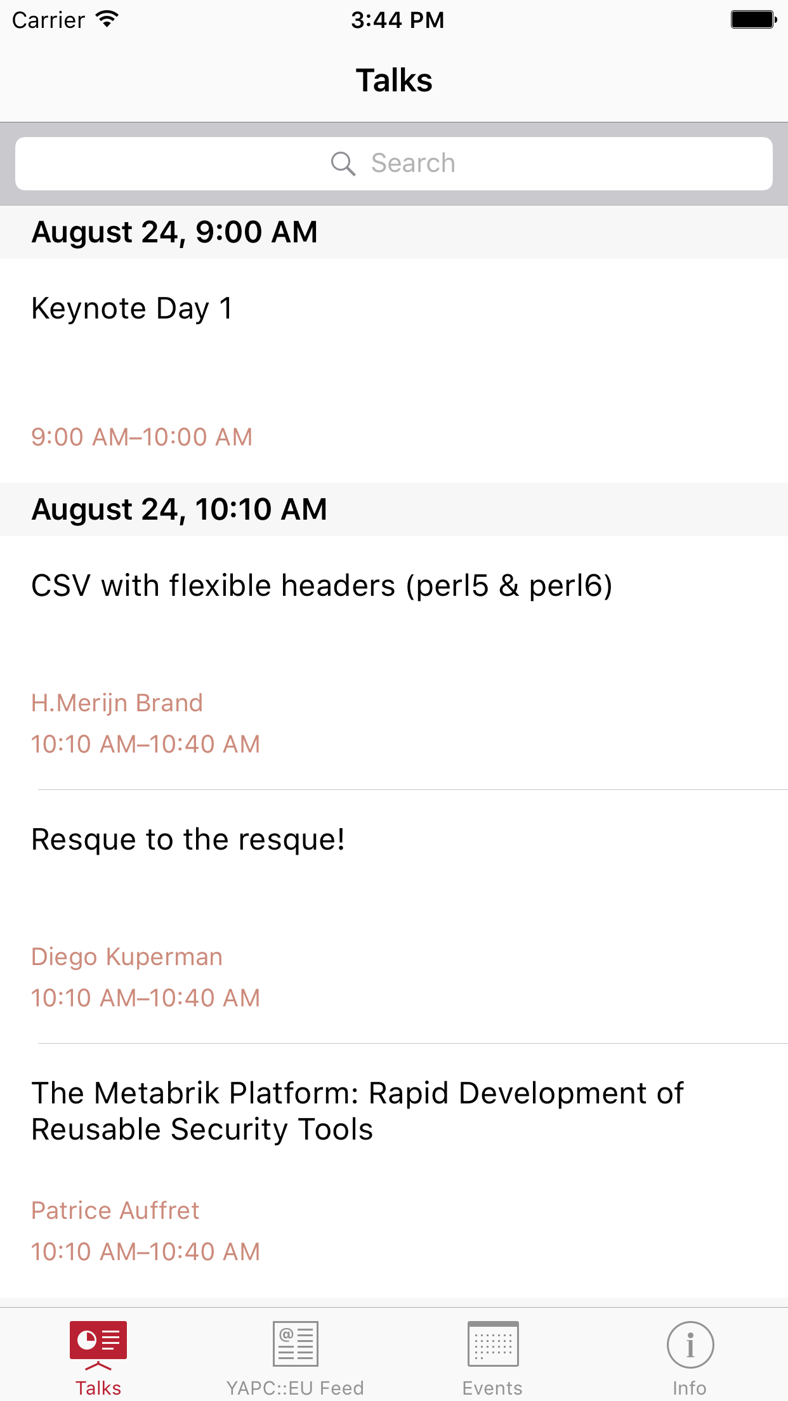788x1401 pixels.
Task: Open the YAPC::EU Feed newspaper icon
Action: (296, 1344)
